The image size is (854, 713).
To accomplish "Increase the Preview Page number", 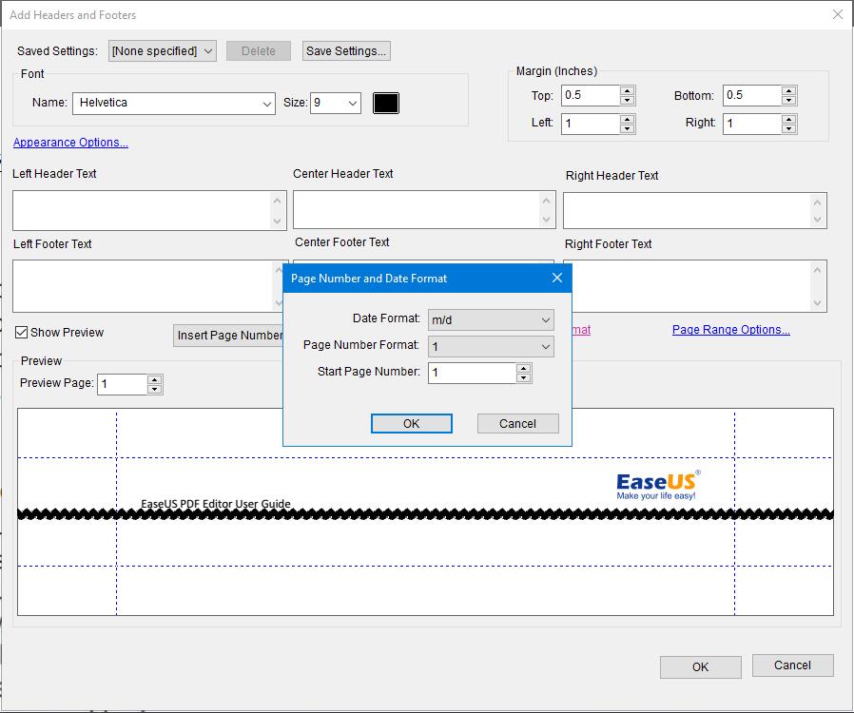I will (152, 380).
